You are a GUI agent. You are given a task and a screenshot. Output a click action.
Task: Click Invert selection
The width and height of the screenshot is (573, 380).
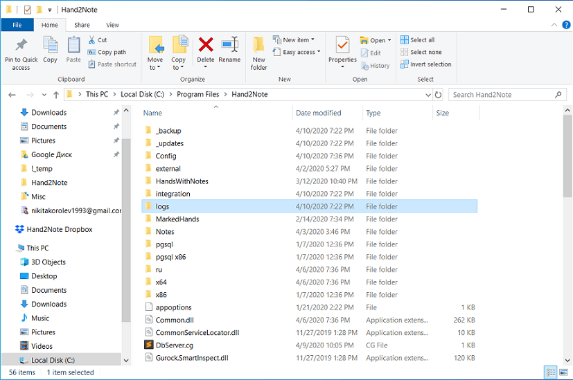[425, 64]
